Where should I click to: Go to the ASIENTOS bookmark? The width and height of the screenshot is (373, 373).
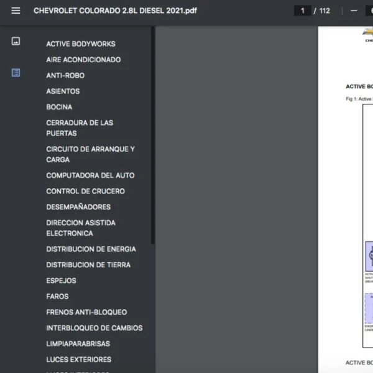(63, 91)
